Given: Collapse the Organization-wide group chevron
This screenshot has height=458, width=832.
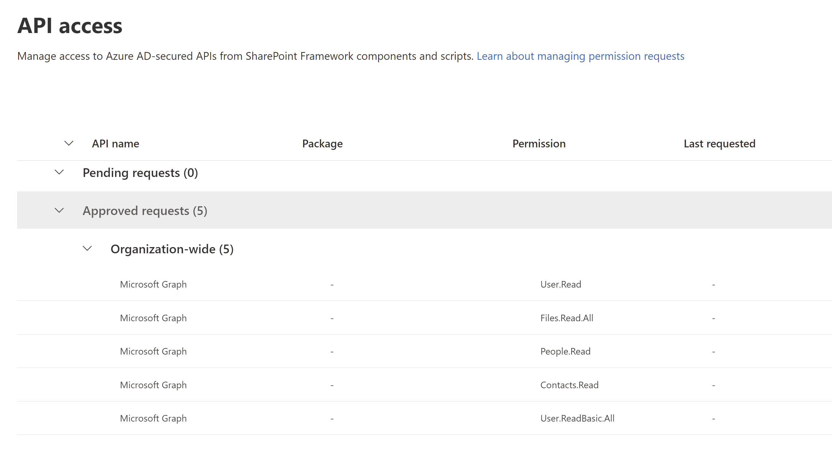Looking at the screenshot, I should pos(87,249).
